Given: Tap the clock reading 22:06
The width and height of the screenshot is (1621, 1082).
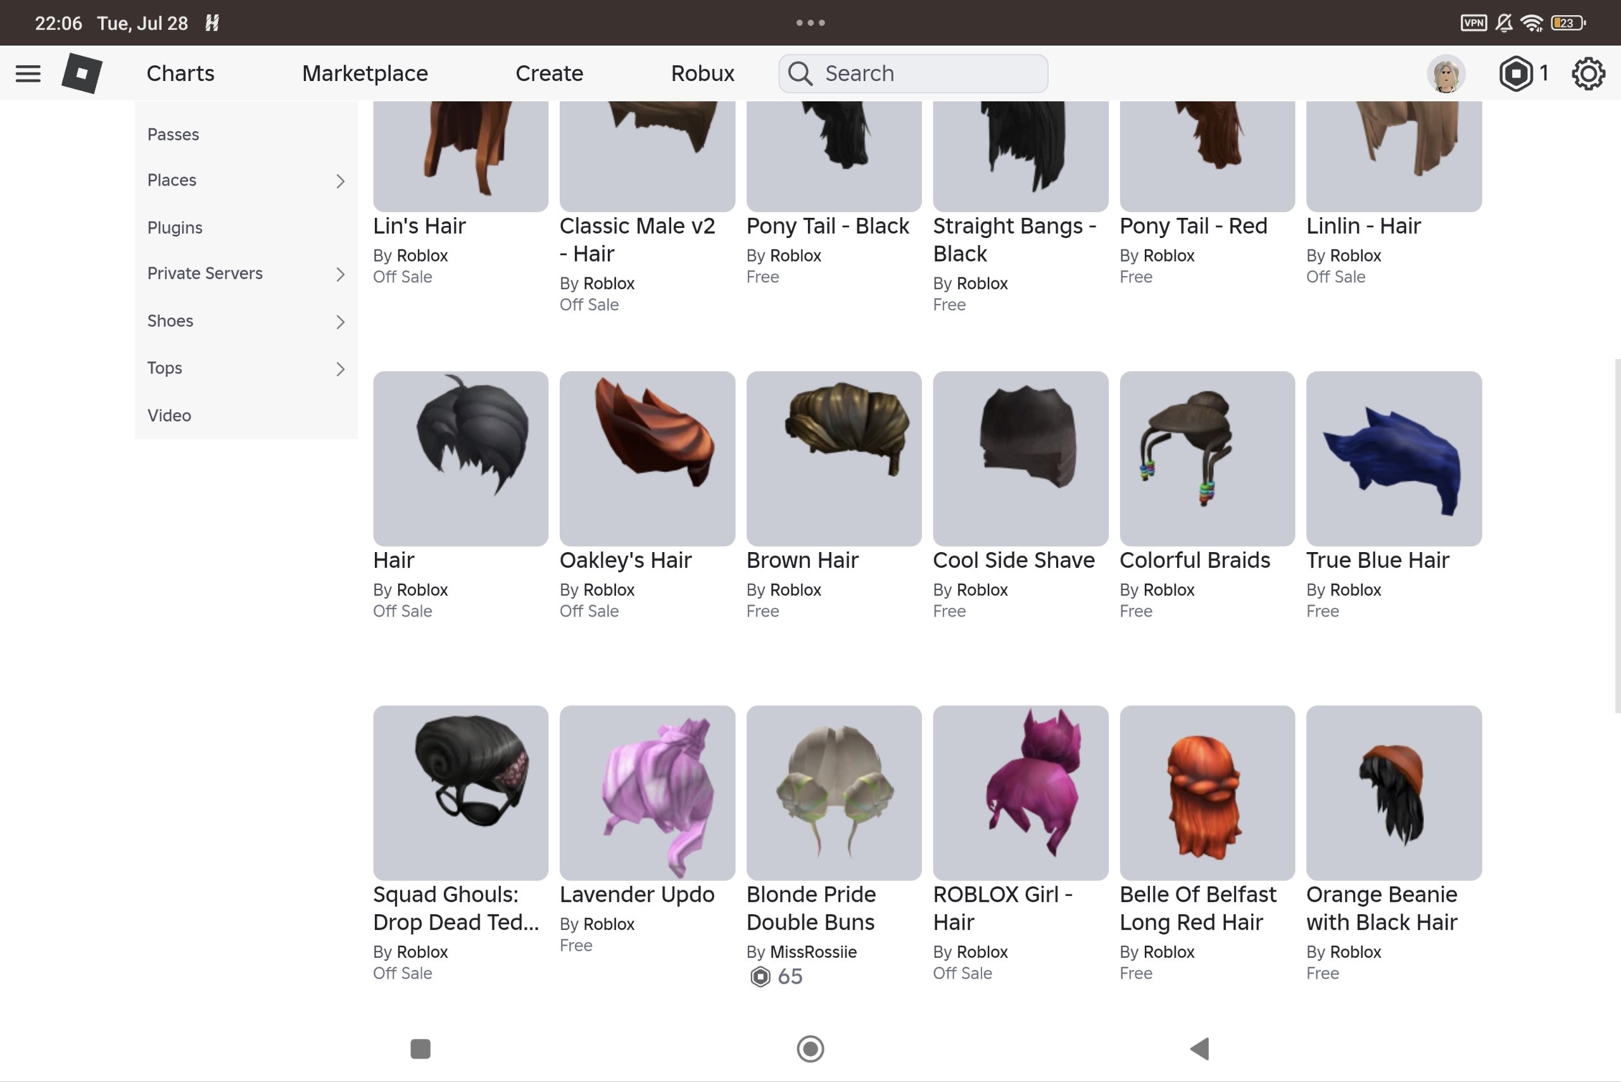Looking at the screenshot, I should [59, 23].
